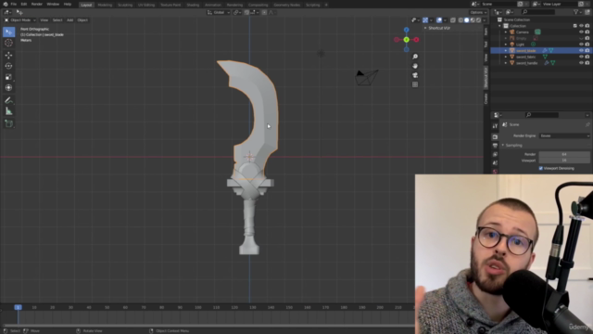Screen dimensions: 593x334
Task: Select the Select Box tool
Action: coord(8,32)
